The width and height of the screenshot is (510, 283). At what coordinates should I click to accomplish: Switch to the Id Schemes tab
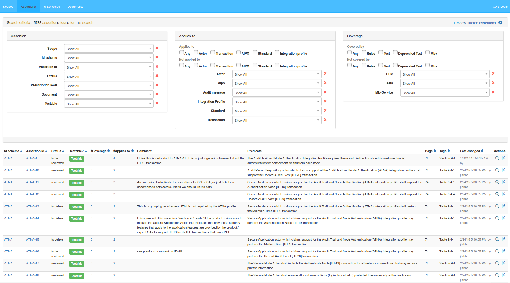(x=51, y=7)
